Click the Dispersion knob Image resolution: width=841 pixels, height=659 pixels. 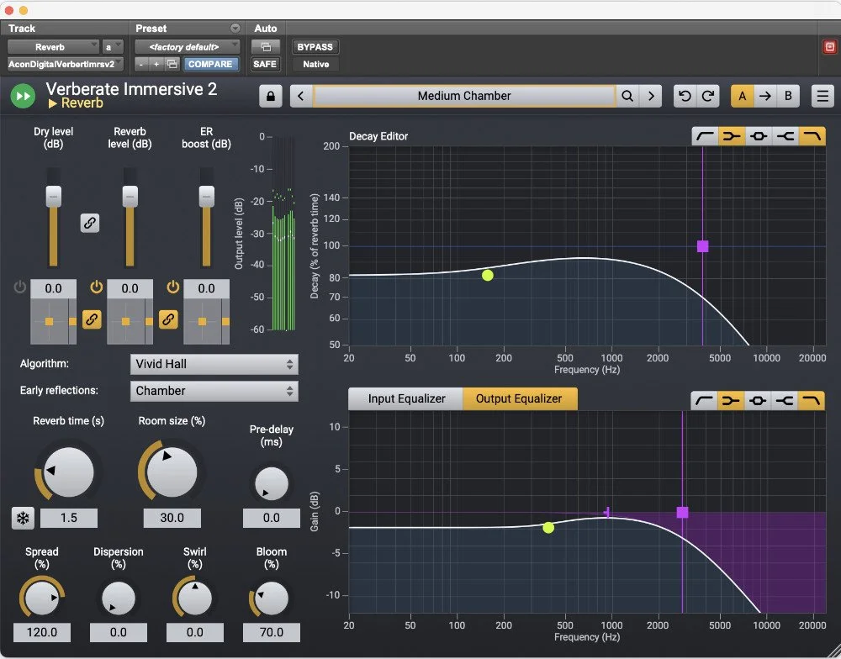[118, 598]
